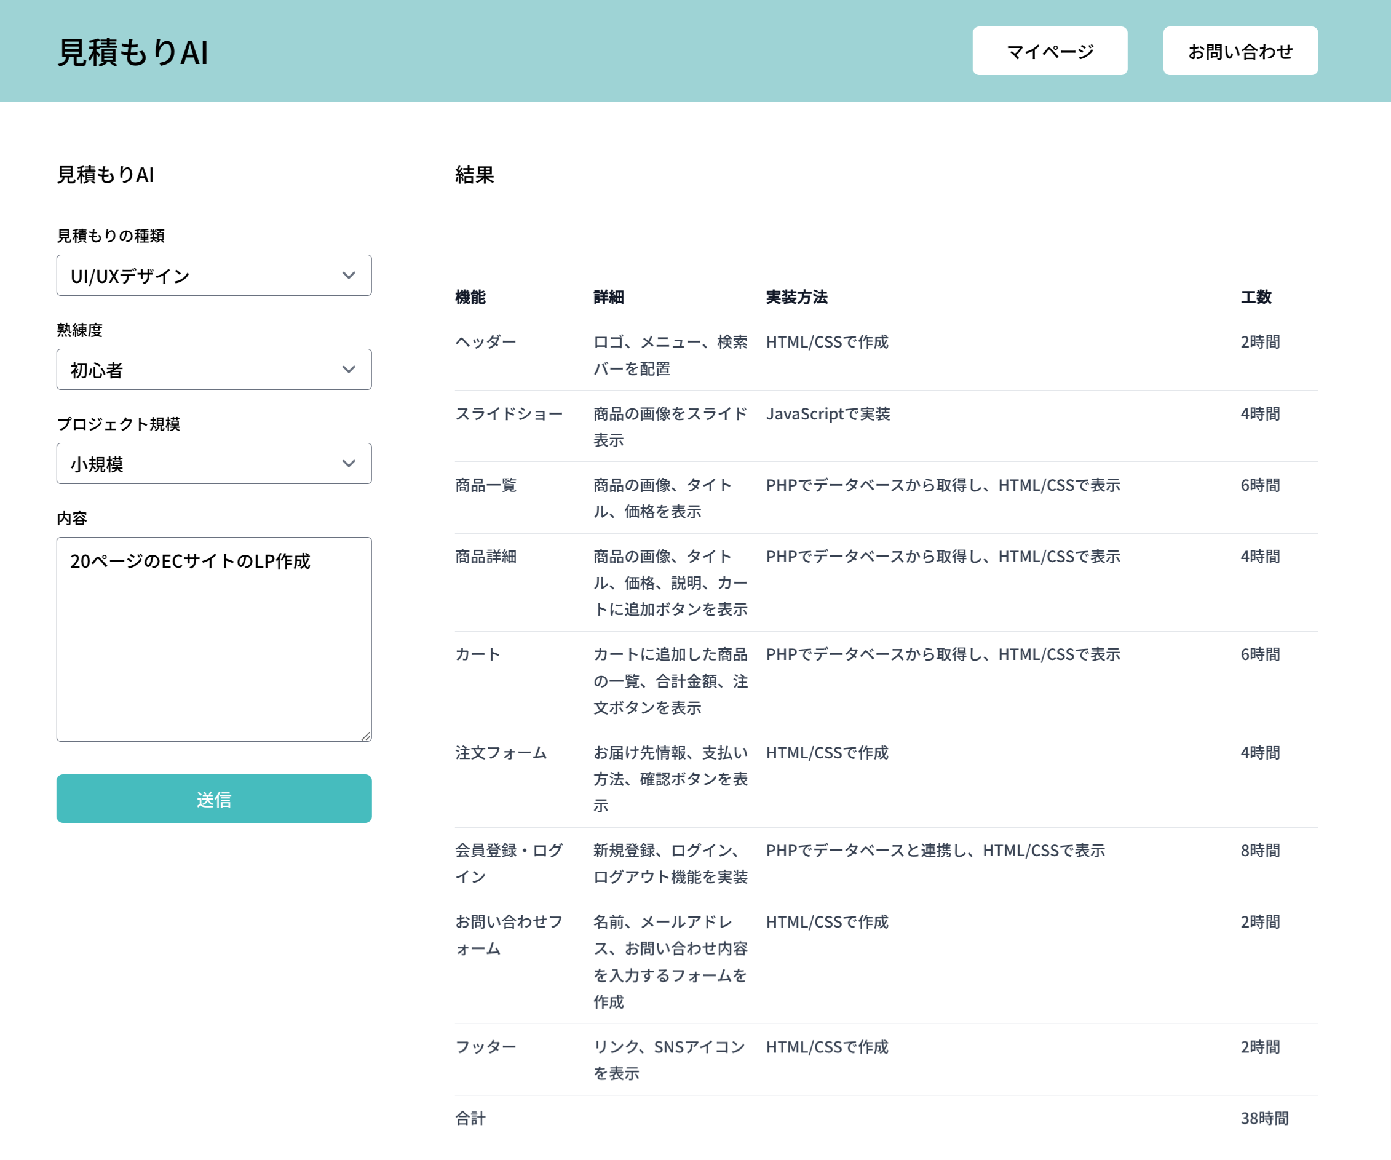Open the 熟練度 dropdown showing 初心者
Viewport: 1391px width, 1160px height.
coord(213,370)
